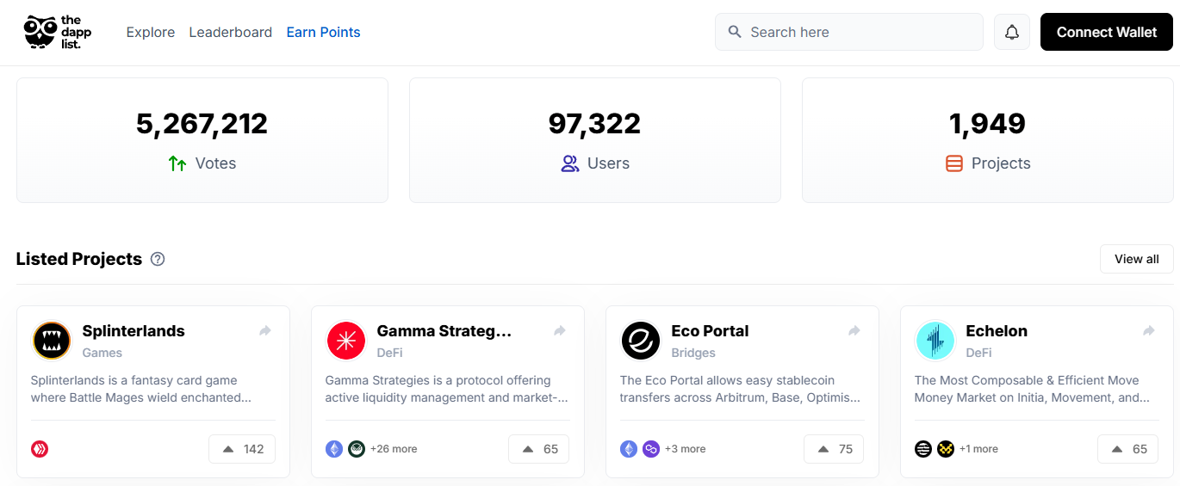Go to the Leaderboard page
1180x486 pixels.
[x=231, y=32]
